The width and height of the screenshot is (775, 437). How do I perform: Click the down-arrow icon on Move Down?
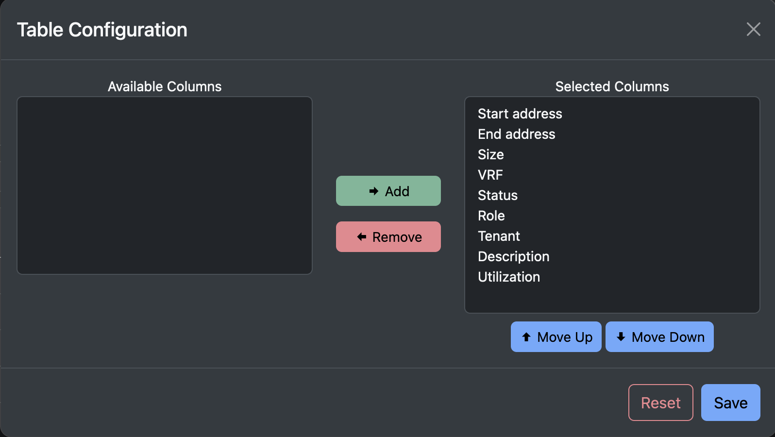620,336
